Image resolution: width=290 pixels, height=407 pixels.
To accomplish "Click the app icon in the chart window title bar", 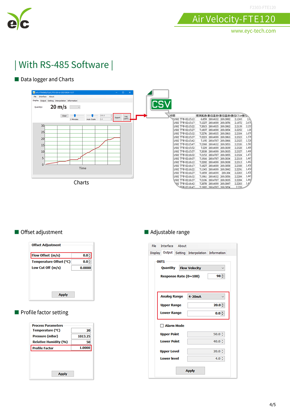I will pos(34,92).
